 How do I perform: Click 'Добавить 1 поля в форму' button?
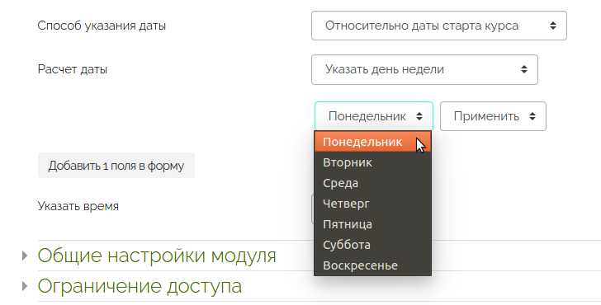[116, 166]
